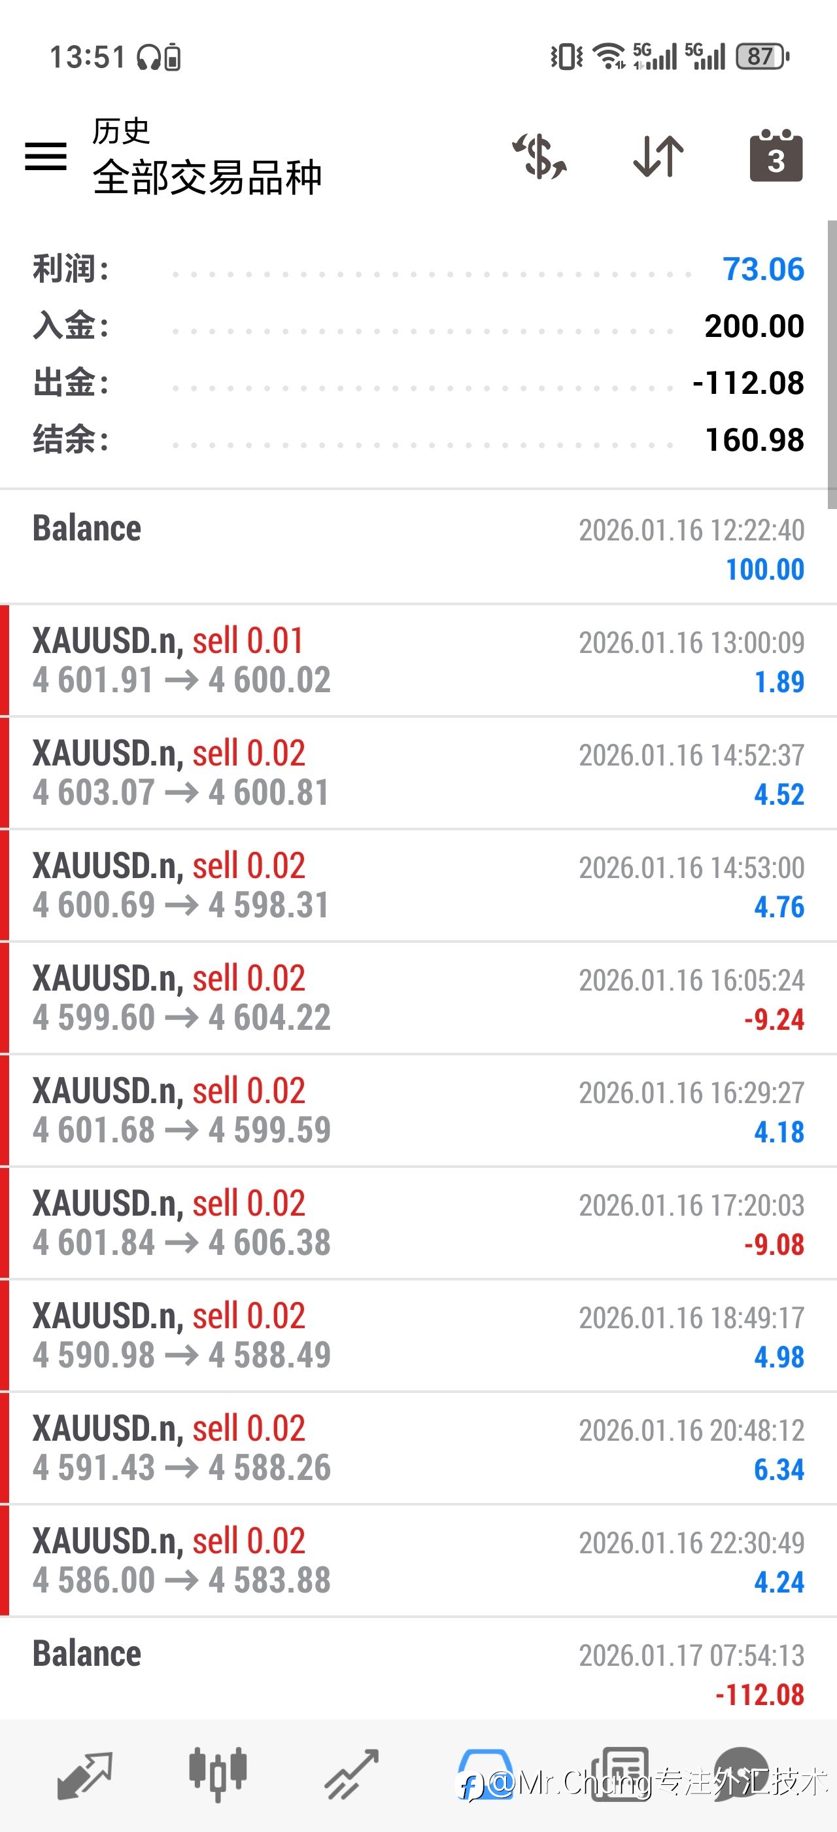Screen dimensions: 837x1832
Task: Expand the trade closed at 17:20:03
Action: pyautogui.click(x=418, y=1222)
